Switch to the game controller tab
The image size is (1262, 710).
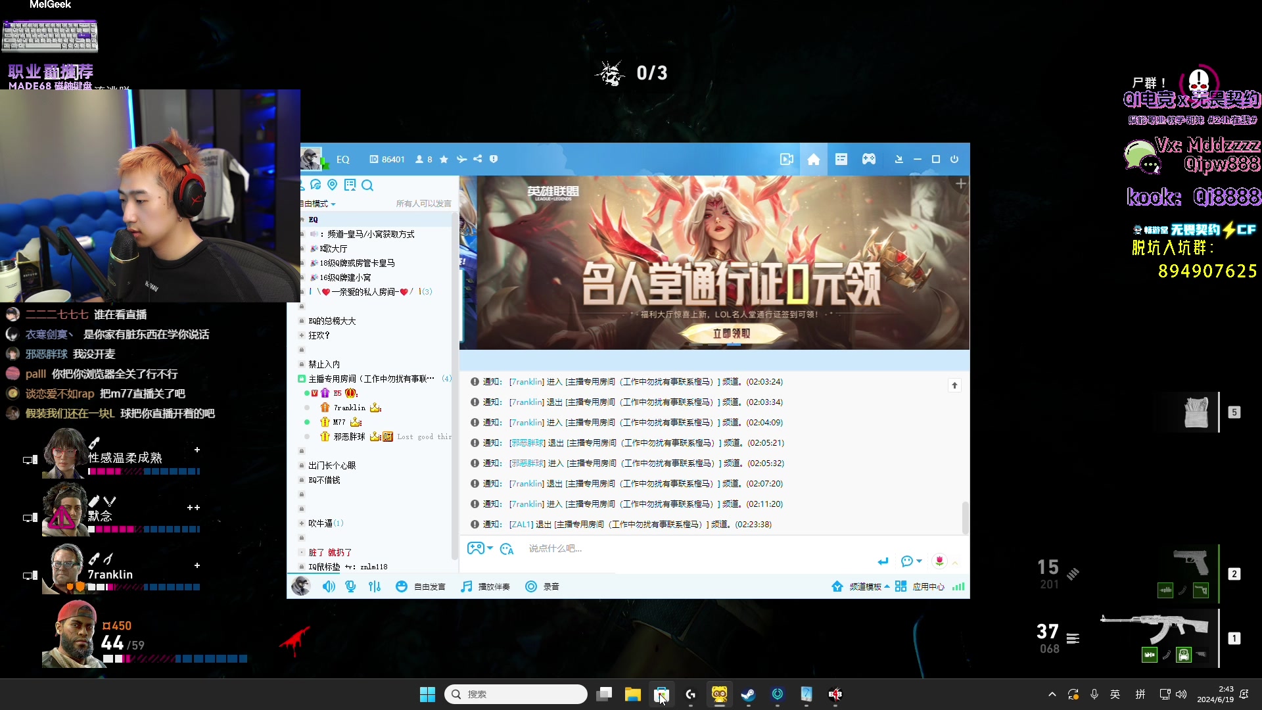tap(869, 159)
